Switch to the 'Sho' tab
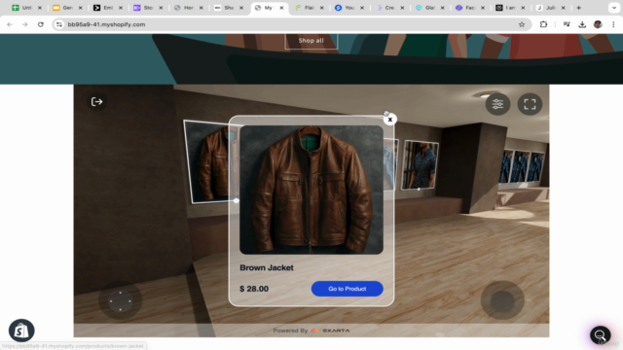 [x=228, y=8]
